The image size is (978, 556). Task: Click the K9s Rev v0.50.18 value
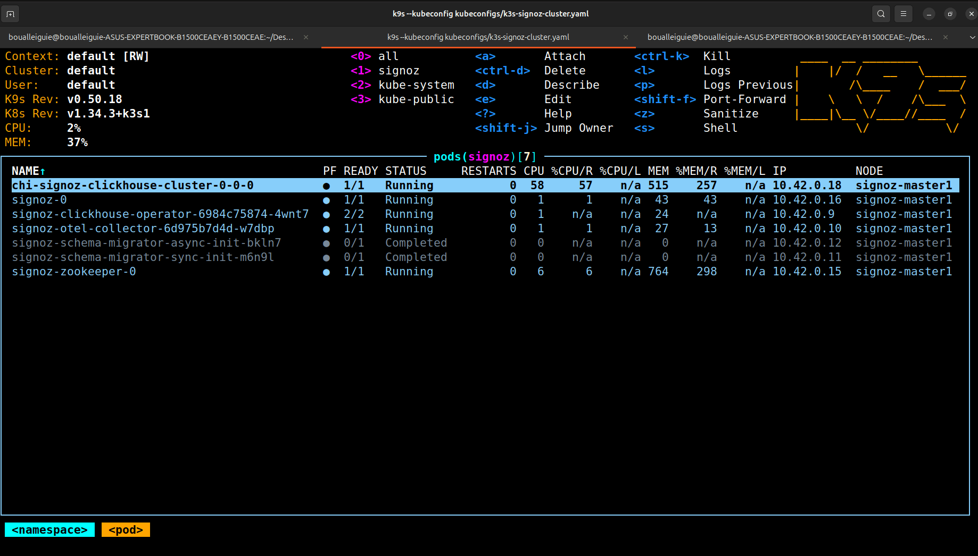coord(95,99)
